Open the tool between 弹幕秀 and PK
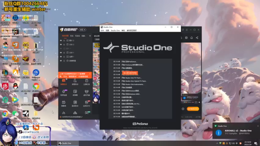Screen dimensions: 260x146 coord(75,103)
